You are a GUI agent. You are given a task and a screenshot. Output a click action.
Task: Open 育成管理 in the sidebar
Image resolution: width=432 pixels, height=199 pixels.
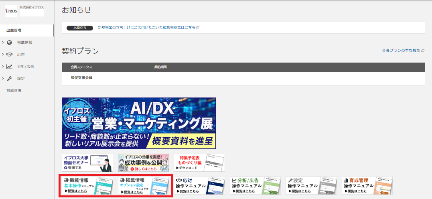[14, 90]
